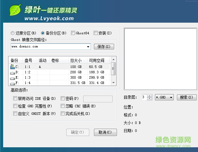The image size is (198, 152).
Task: Open the Ghost image path dropdown arrow
Action: pyautogui.click(x=88, y=47)
